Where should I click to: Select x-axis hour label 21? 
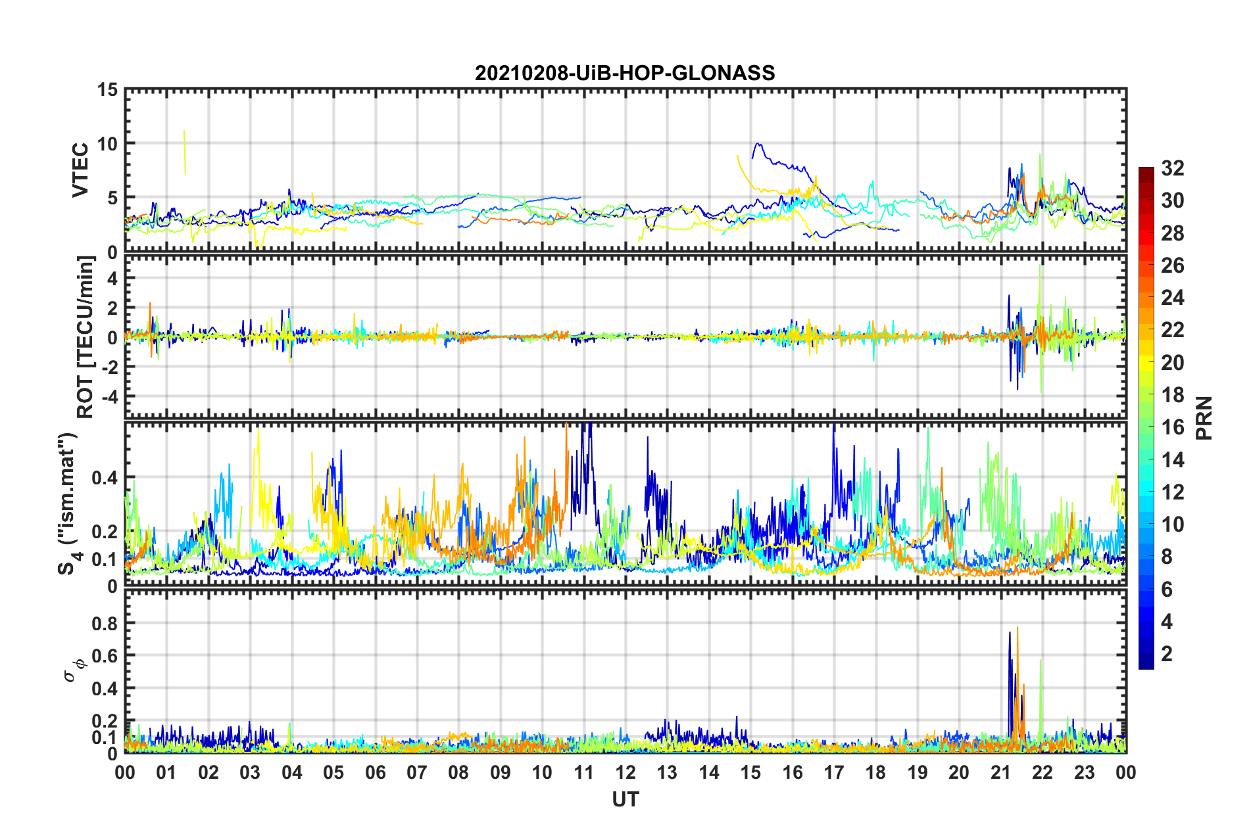(1001, 772)
